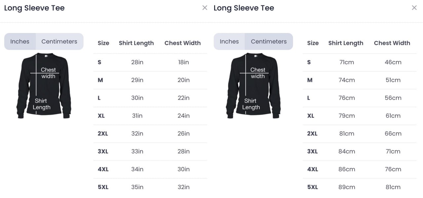The image size is (423, 198).
Task: Click the 35in shirt length value
Action: (x=137, y=187)
